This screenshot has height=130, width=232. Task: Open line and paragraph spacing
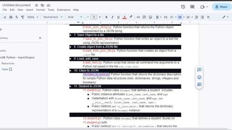166,17
